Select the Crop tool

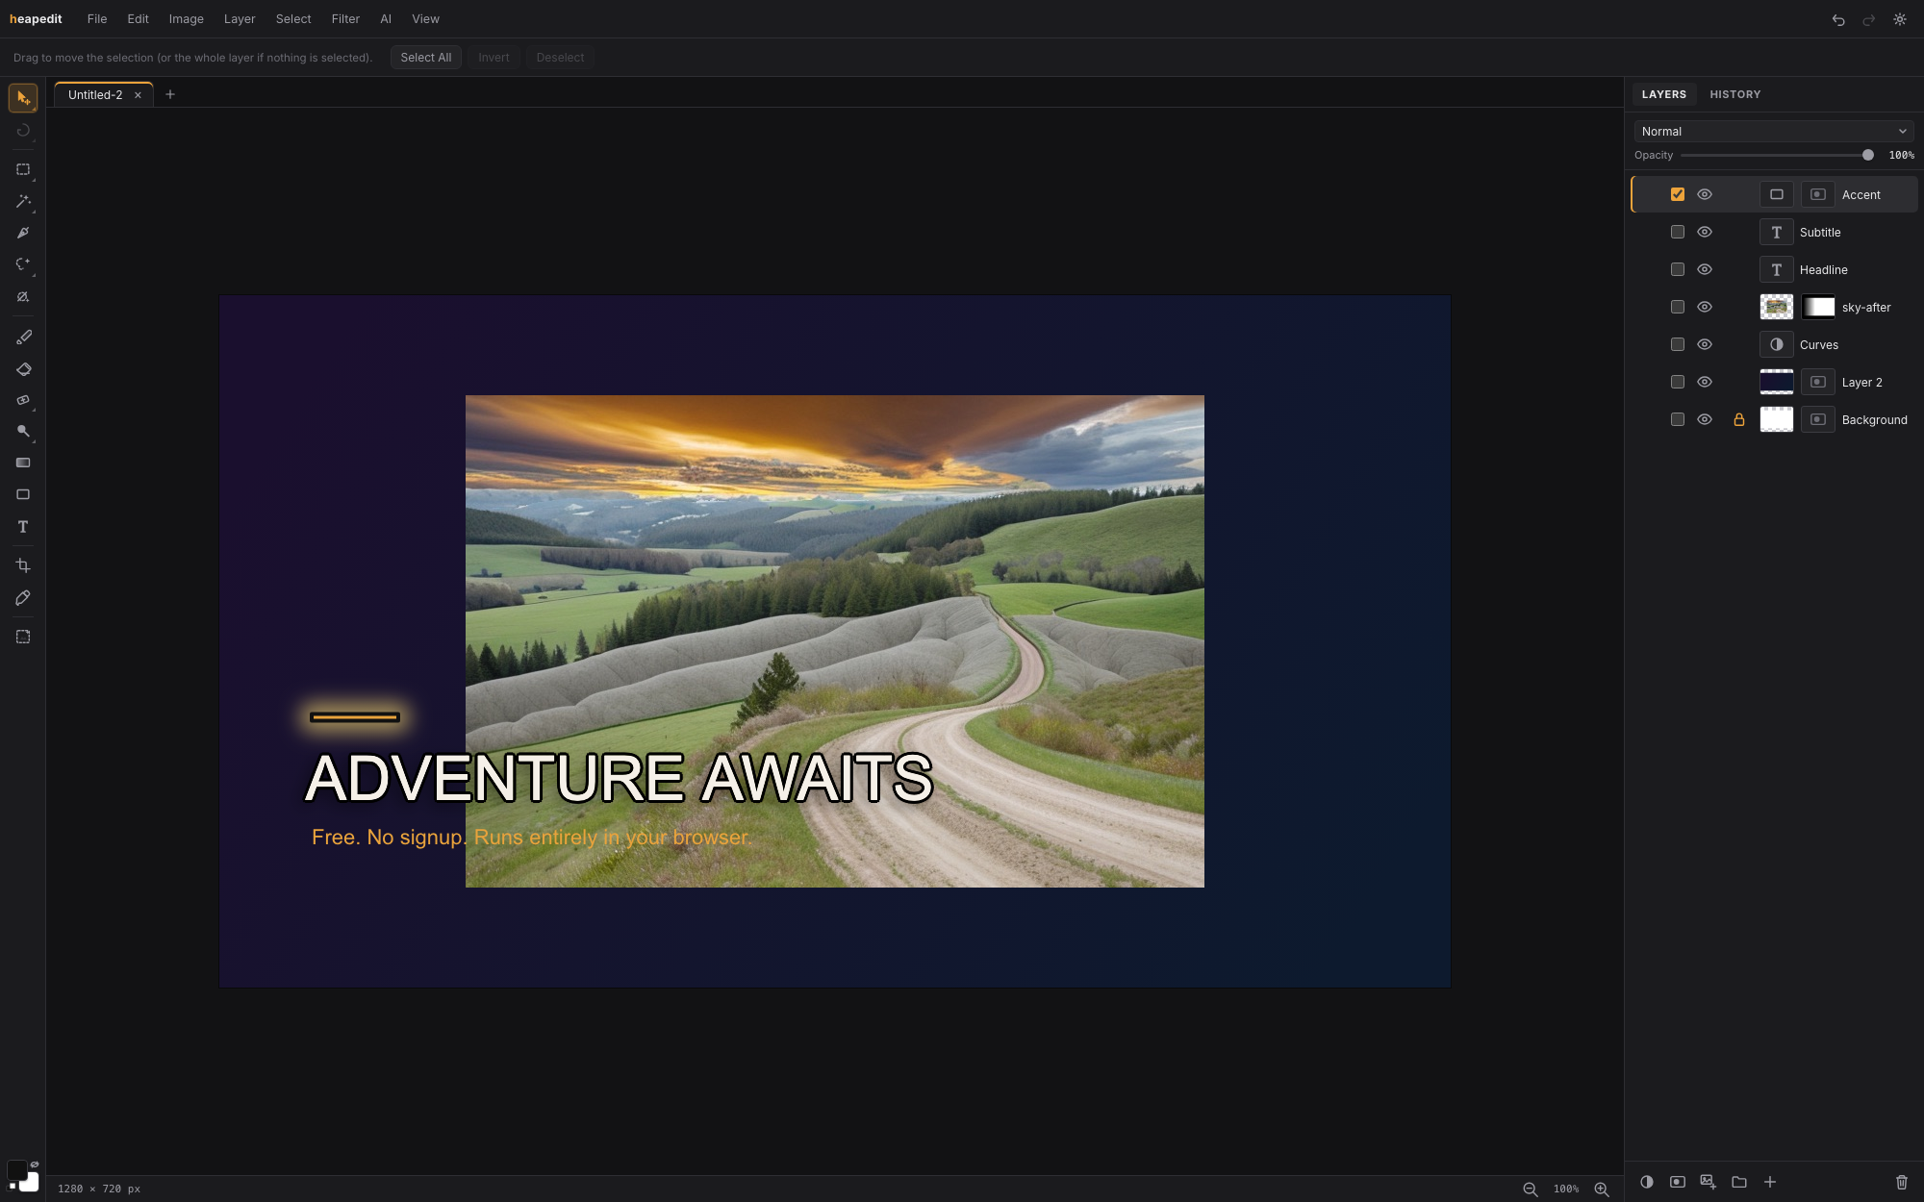23,565
